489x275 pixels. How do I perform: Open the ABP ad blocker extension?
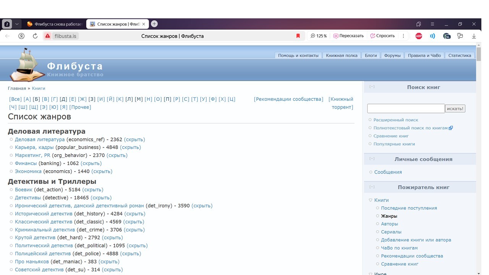419,36
